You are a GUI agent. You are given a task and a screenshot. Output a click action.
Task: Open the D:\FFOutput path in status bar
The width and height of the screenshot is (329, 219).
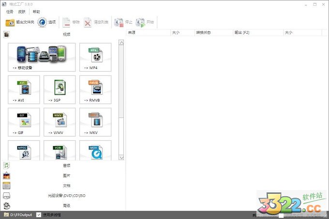coord(21,215)
